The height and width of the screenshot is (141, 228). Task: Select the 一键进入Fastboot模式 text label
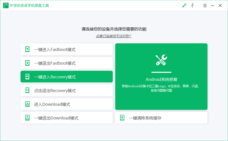(55, 49)
